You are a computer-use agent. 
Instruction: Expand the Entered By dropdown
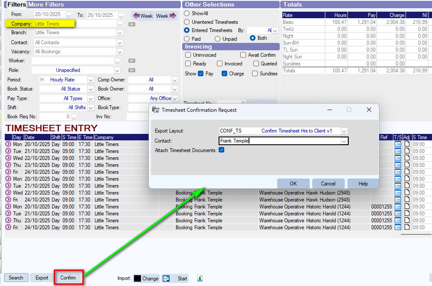coord(275,31)
